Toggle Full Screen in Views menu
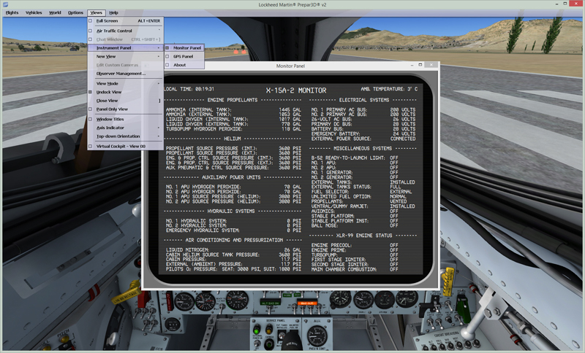This screenshot has height=353, width=585. tap(125, 21)
